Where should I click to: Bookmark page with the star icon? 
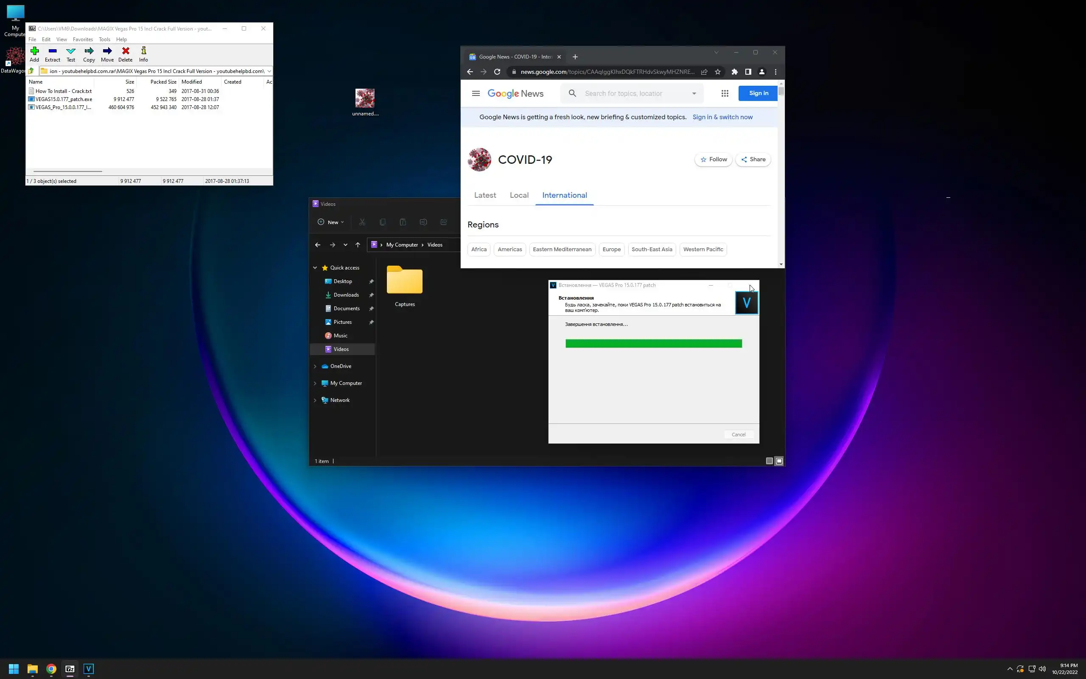tap(718, 72)
